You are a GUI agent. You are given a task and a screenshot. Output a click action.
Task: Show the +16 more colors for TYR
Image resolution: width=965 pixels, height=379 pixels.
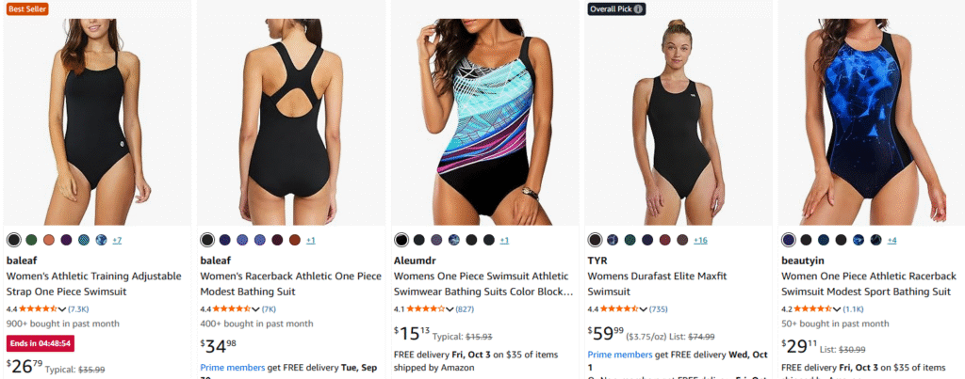click(x=700, y=240)
